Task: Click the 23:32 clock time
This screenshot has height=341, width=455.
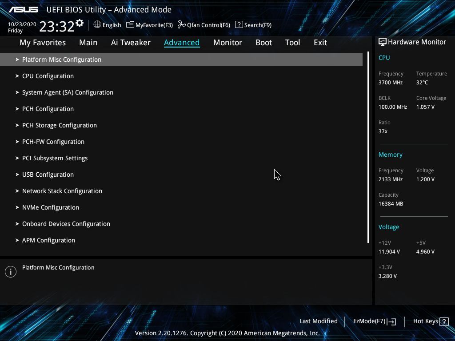Action: tap(57, 26)
